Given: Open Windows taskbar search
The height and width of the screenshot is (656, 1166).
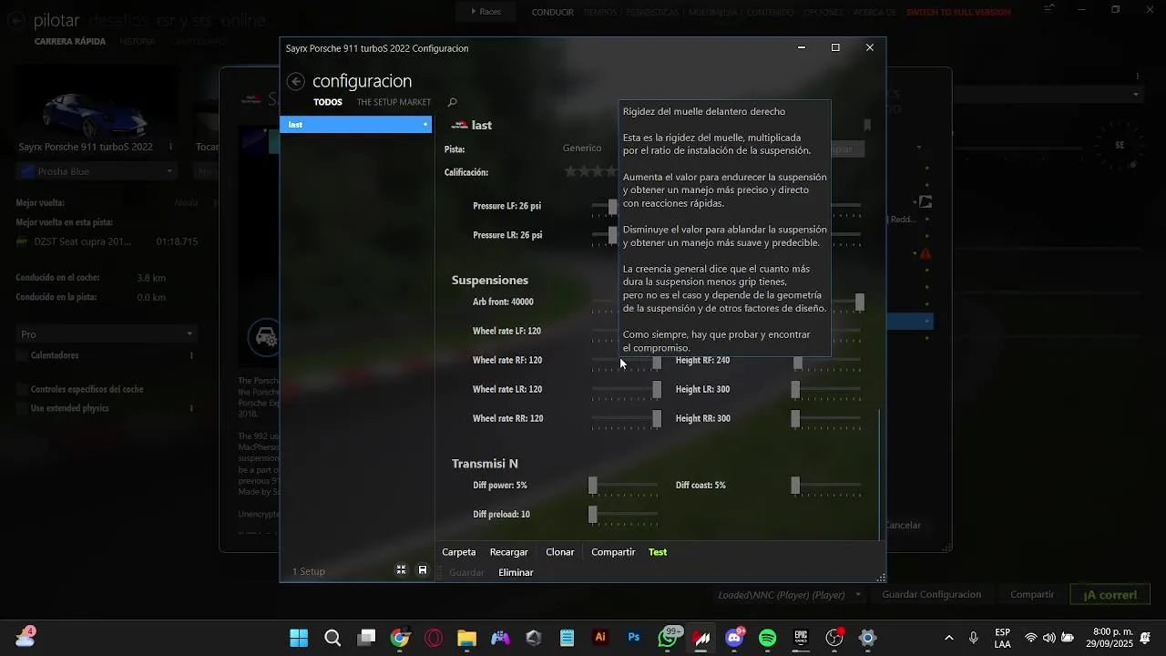Looking at the screenshot, I should 332,638.
